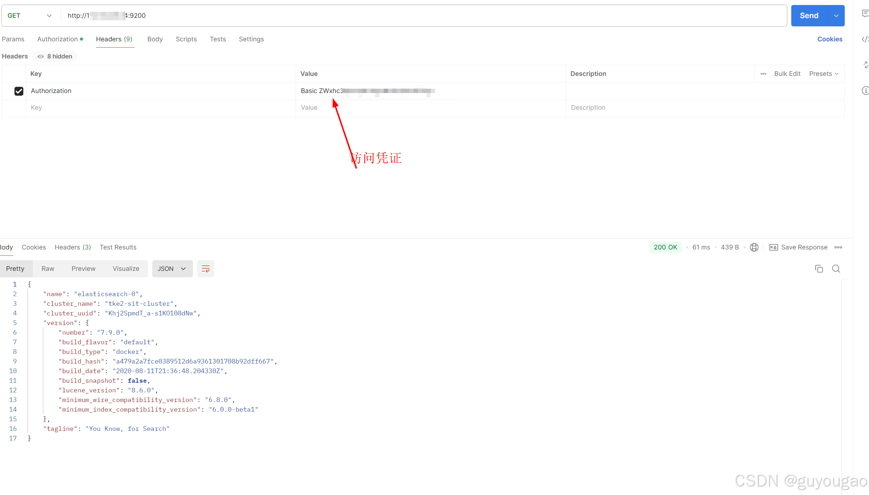
Task: Open search in response with magnifier icon
Action: (836, 269)
